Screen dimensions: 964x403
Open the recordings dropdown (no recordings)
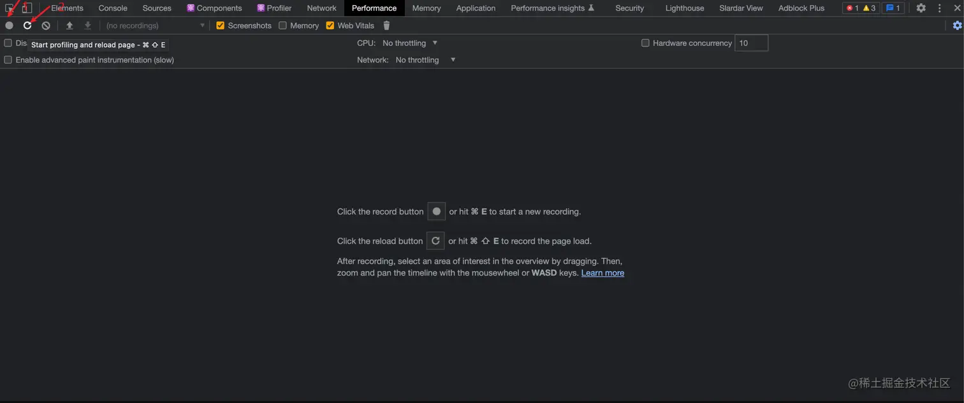155,25
